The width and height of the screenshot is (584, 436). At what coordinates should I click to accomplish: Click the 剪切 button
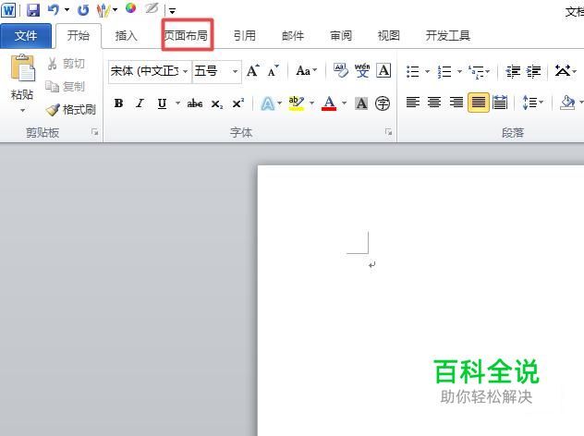tap(66, 64)
